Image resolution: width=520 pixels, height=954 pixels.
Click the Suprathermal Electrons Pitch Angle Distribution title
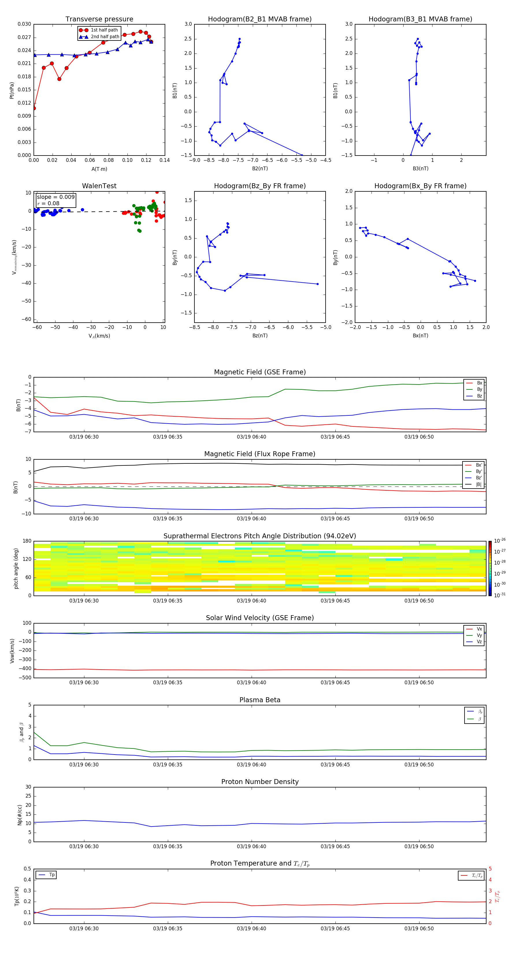click(x=260, y=536)
